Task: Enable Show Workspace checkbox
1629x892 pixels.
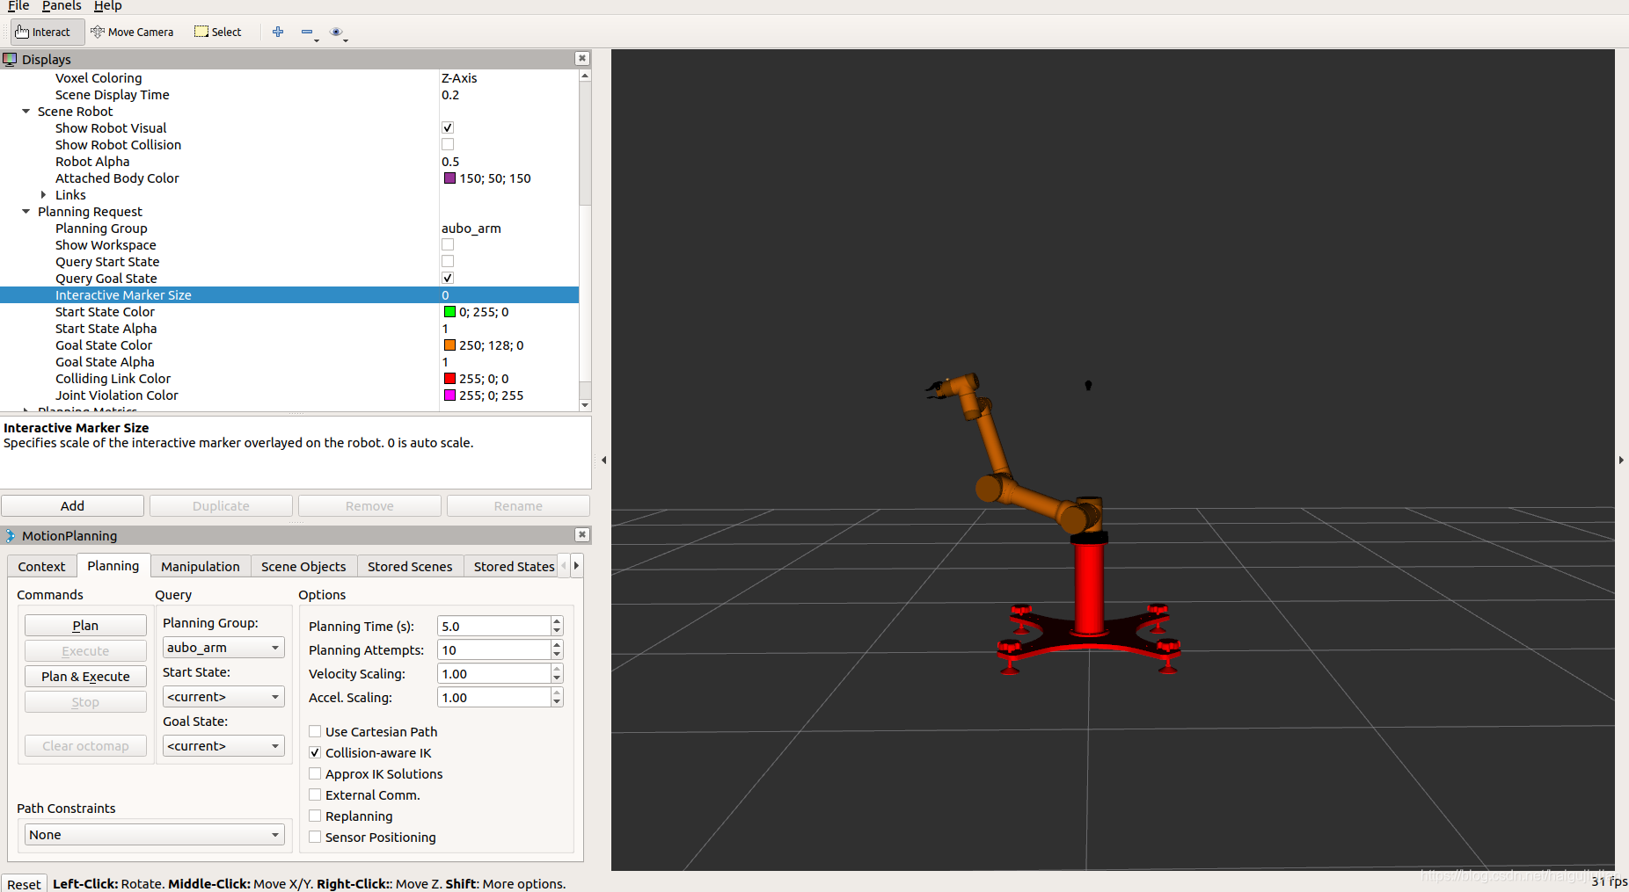Action: pyautogui.click(x=448, y=245)
